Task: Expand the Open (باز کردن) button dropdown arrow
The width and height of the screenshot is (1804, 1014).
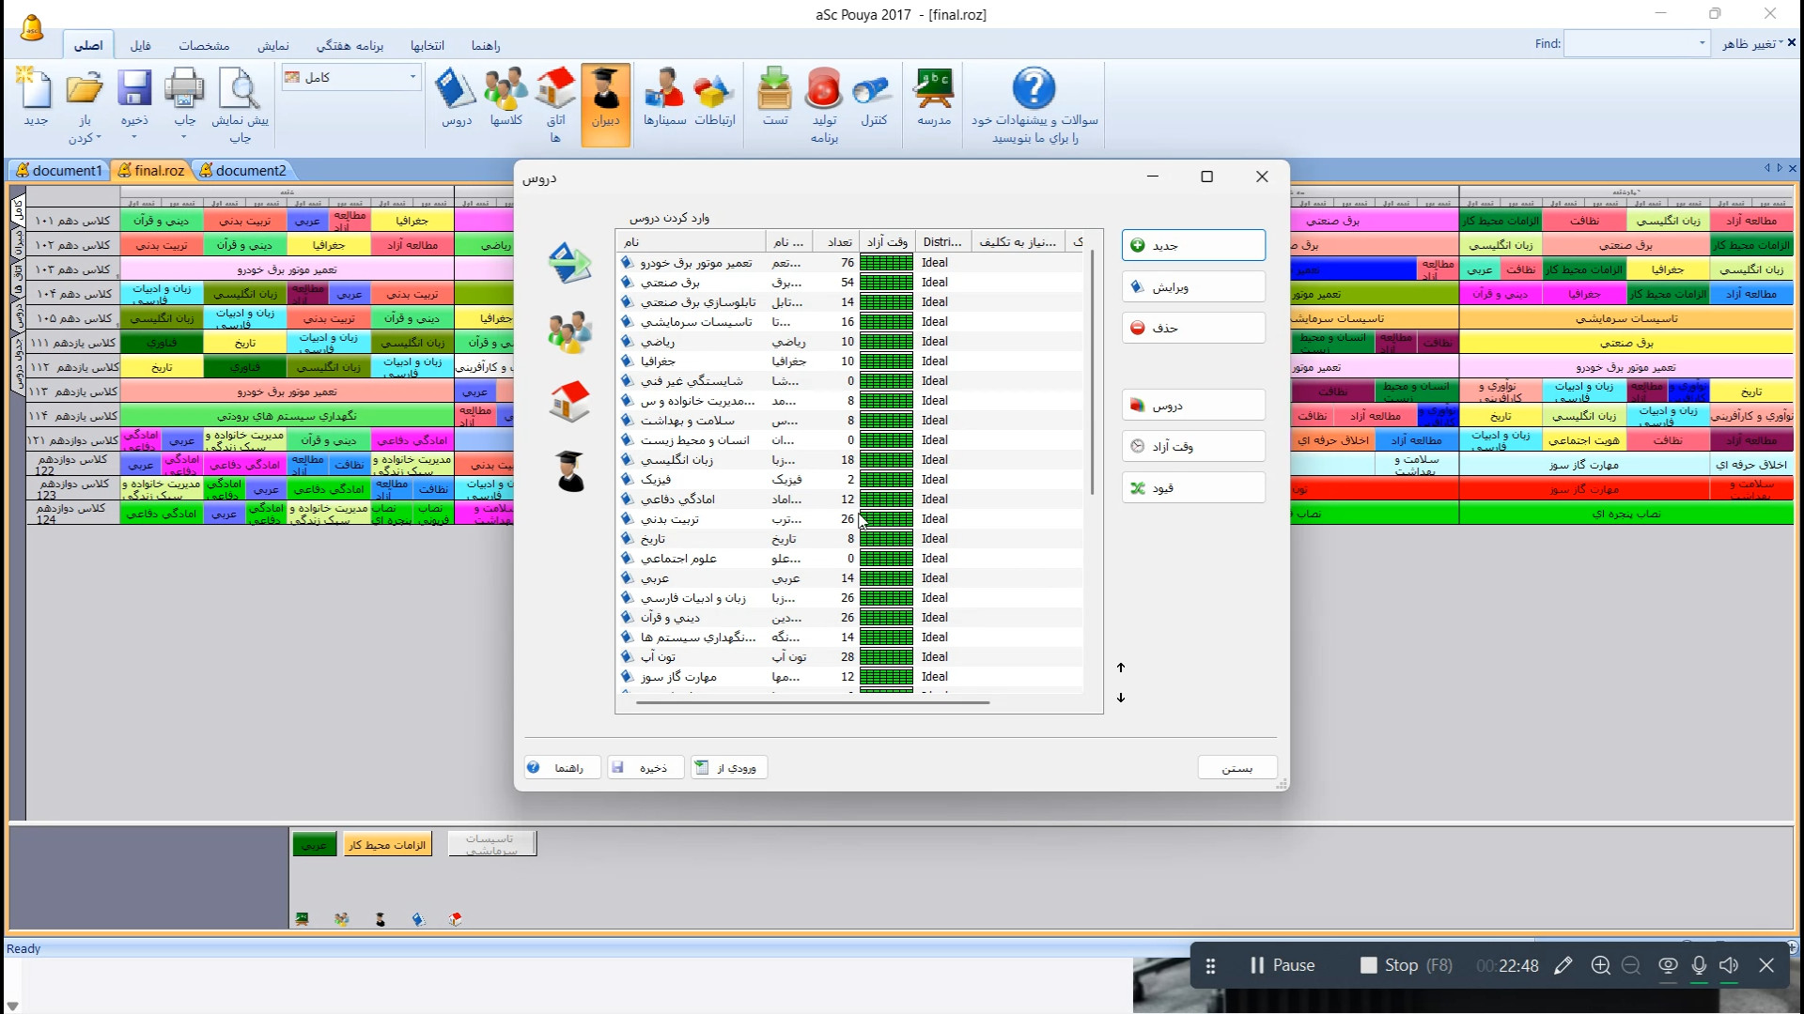Action: (98, 138)
